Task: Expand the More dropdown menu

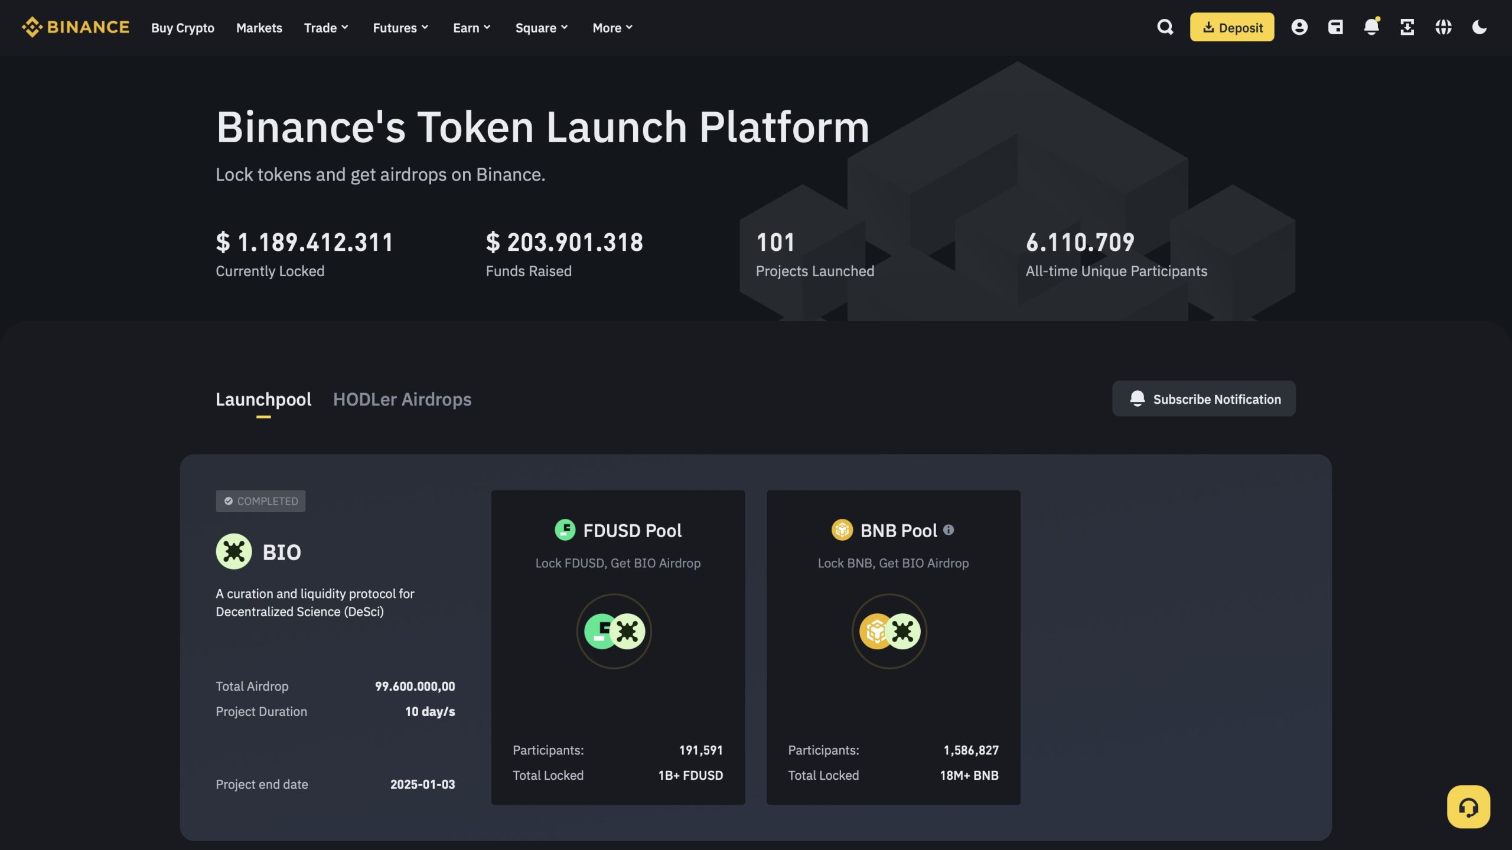Action: 612,28
